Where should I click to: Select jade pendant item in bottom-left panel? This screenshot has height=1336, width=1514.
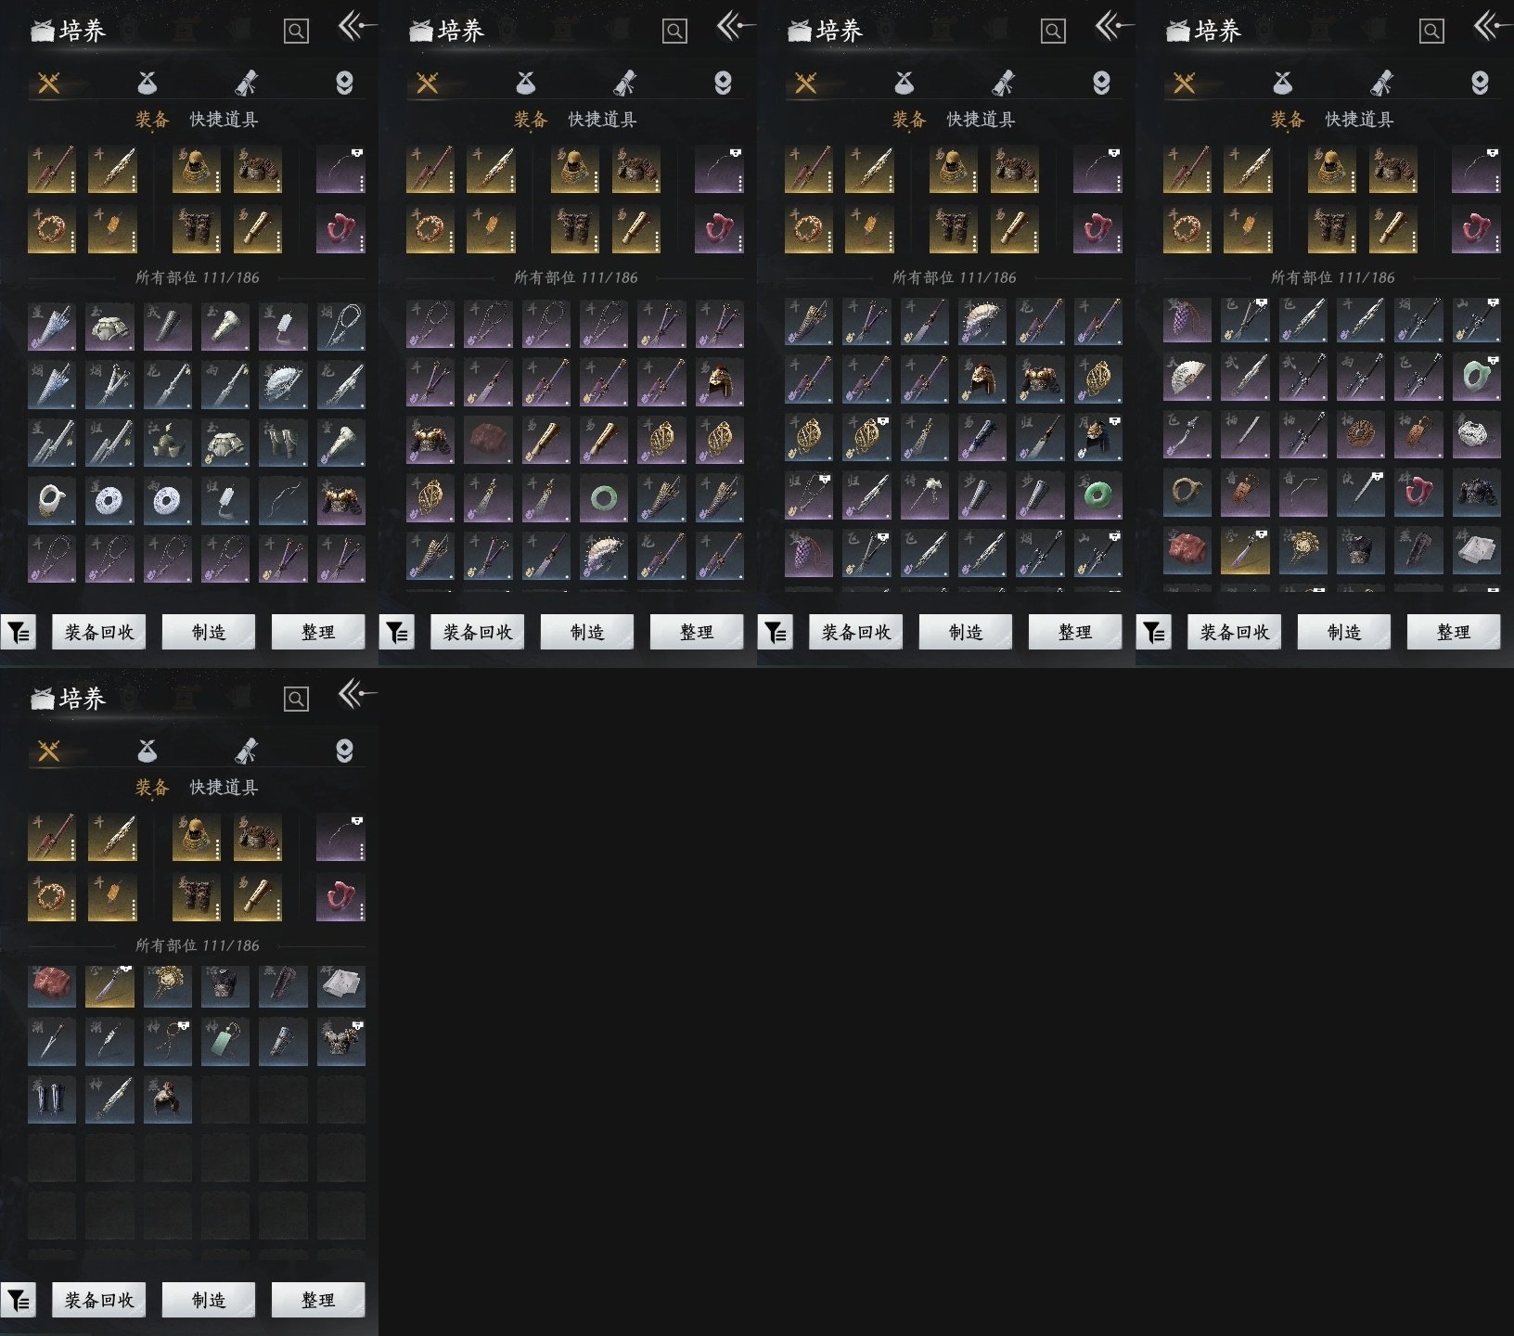(225, 1042)
